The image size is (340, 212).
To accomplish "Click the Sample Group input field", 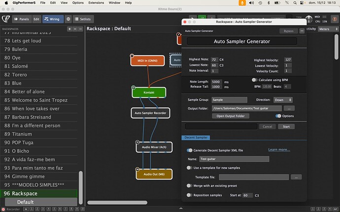I will click(230, 100).
